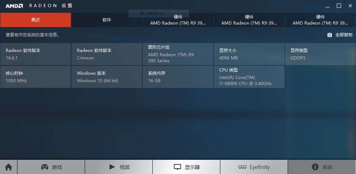Click the description text 查看有关您系统的基本信息
The width and height of the screenshot is (356, 174).
(32, 35)
